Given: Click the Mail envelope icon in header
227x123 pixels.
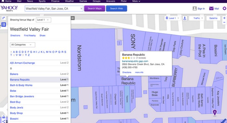Looking at the screenshot, I should 211,8.
